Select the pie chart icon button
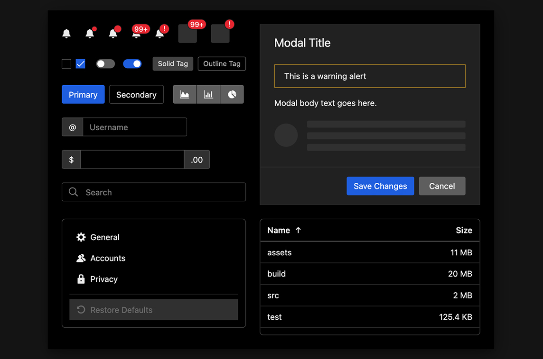Viewport: 543px width, 359px height. [x=232, y=94]
